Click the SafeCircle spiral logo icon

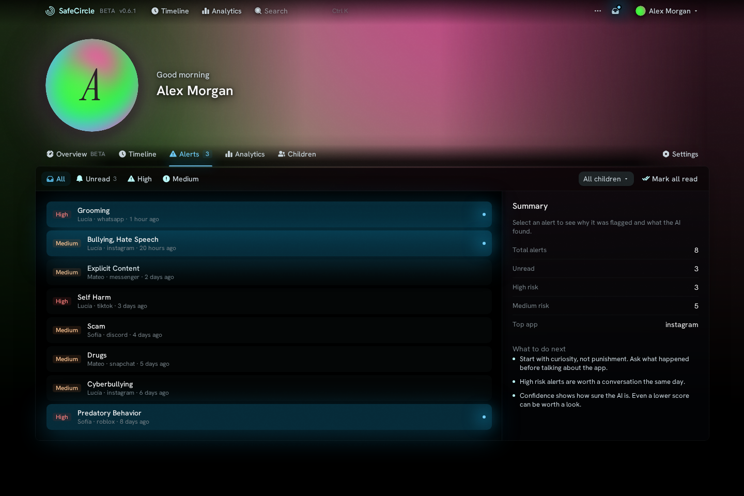point(50,11)
